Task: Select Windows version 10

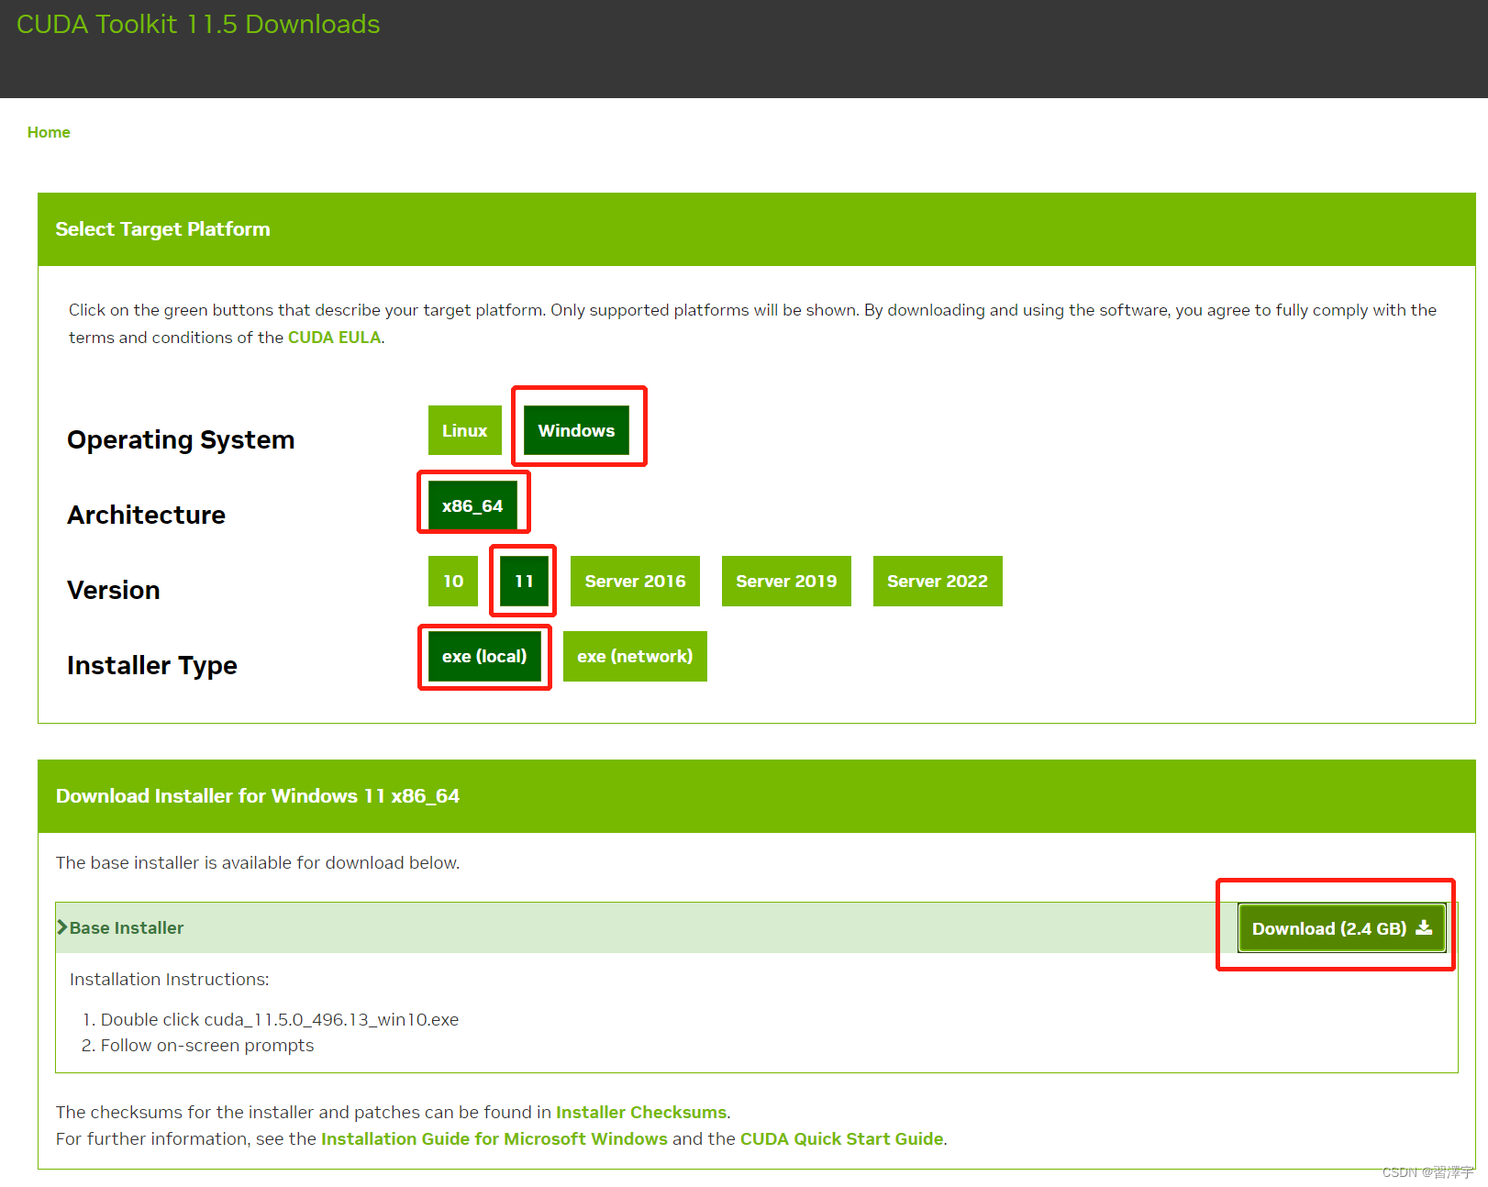Action: tap(453, 581)
